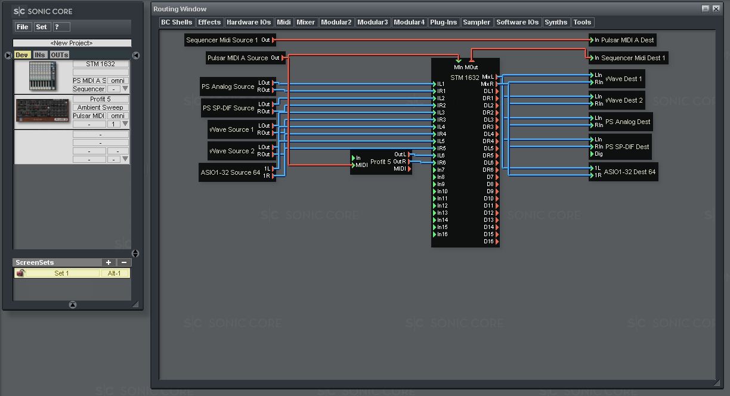Click the Profit 5 module in routing
Viewport: 730px width, 396px height.
tap(381, 162)
